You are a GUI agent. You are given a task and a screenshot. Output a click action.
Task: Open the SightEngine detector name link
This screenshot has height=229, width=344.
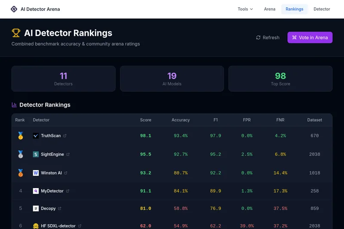(52, 154)
